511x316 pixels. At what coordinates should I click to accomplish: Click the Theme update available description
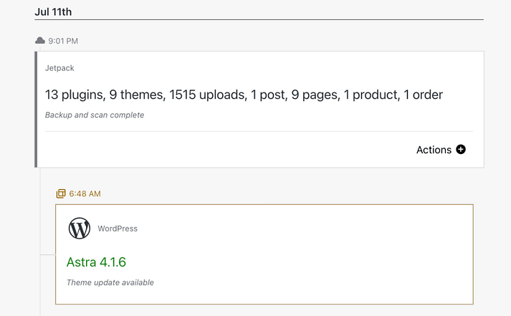pos(110,282)
